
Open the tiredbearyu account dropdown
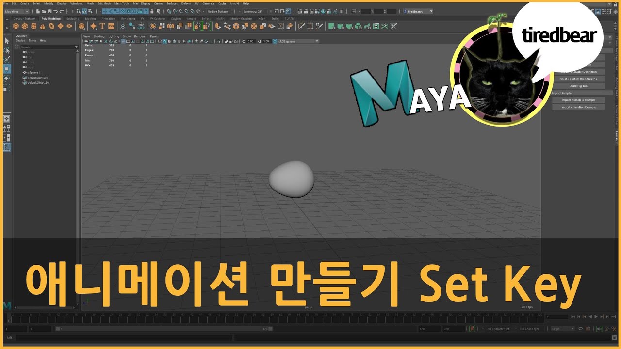418,11
